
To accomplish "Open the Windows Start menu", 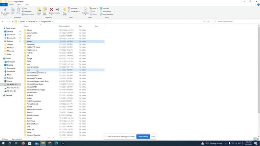I will click(x=3, y=143).
